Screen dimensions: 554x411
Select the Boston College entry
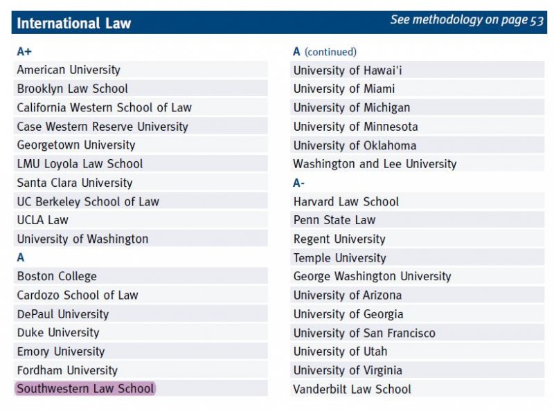pyautogui.click(x=57, y=276)
